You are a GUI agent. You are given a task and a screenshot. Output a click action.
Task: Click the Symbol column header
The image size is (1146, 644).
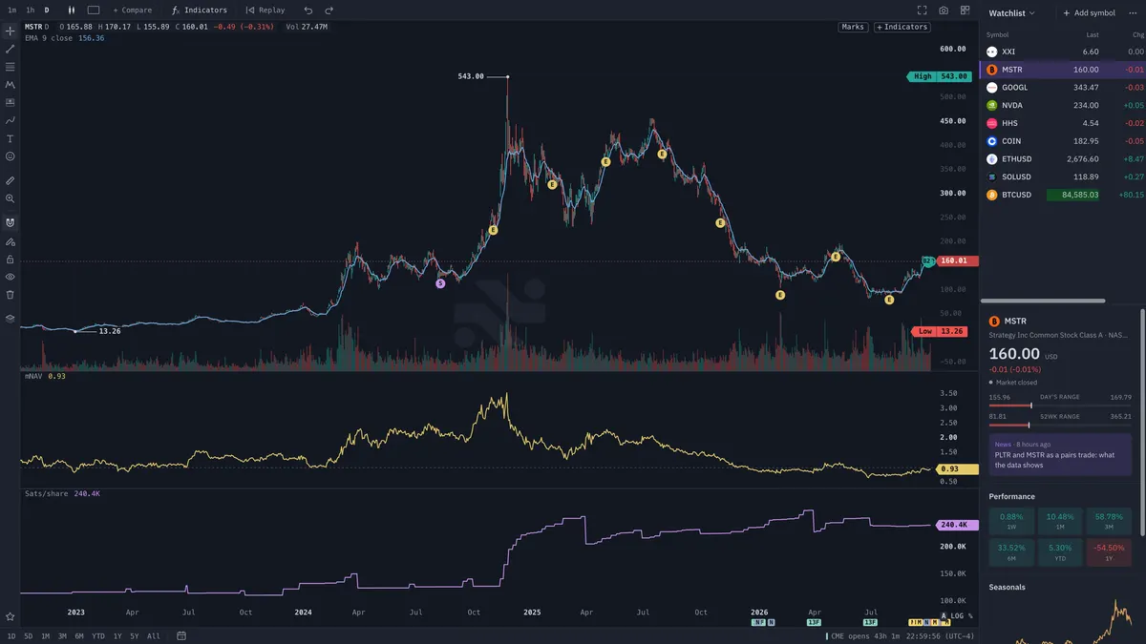(996, 34)
